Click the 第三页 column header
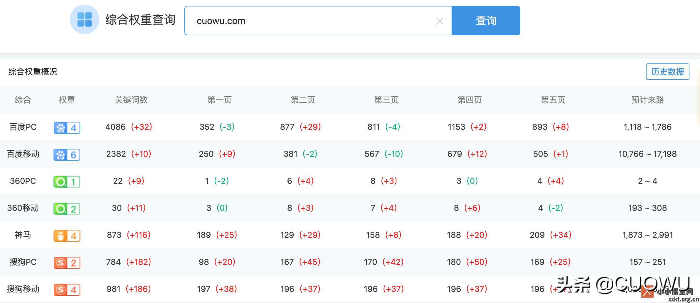This screenshot has height=303, width=700. (386, 100)
